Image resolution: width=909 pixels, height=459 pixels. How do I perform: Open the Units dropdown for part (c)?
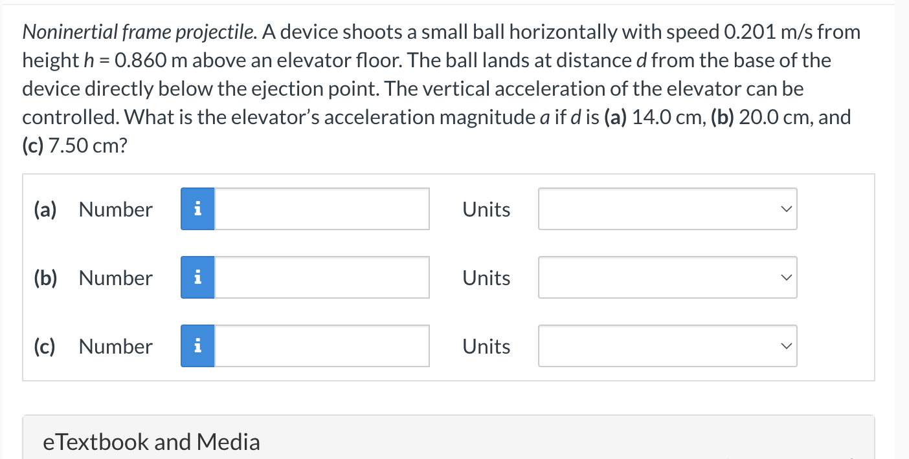(667, 346)
